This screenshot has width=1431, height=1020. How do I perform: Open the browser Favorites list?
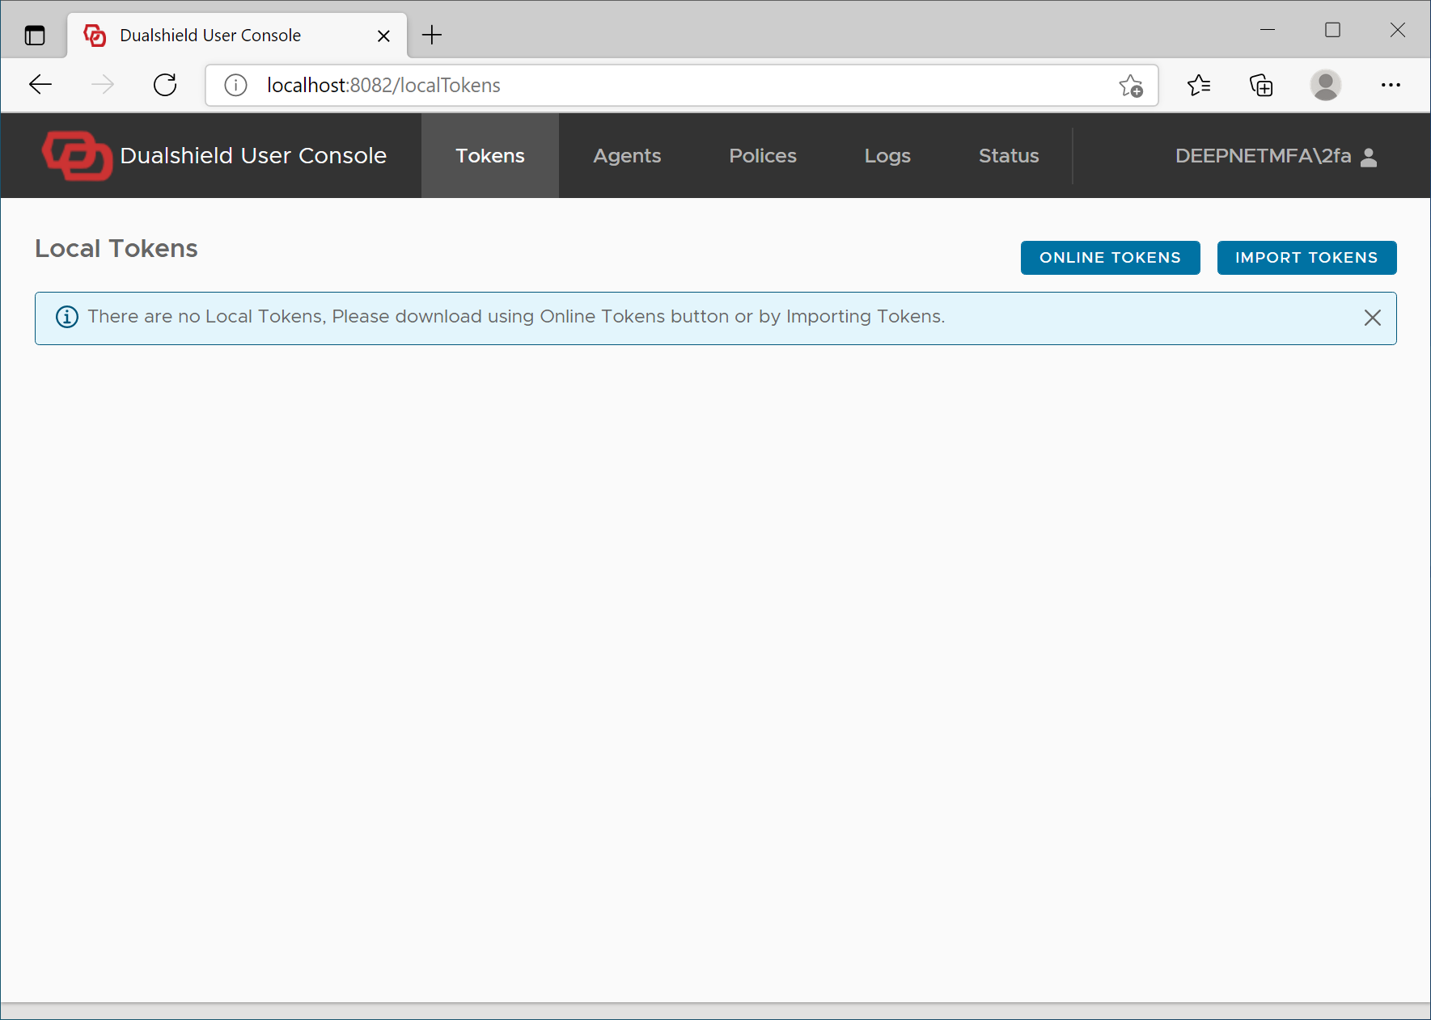1199,85
